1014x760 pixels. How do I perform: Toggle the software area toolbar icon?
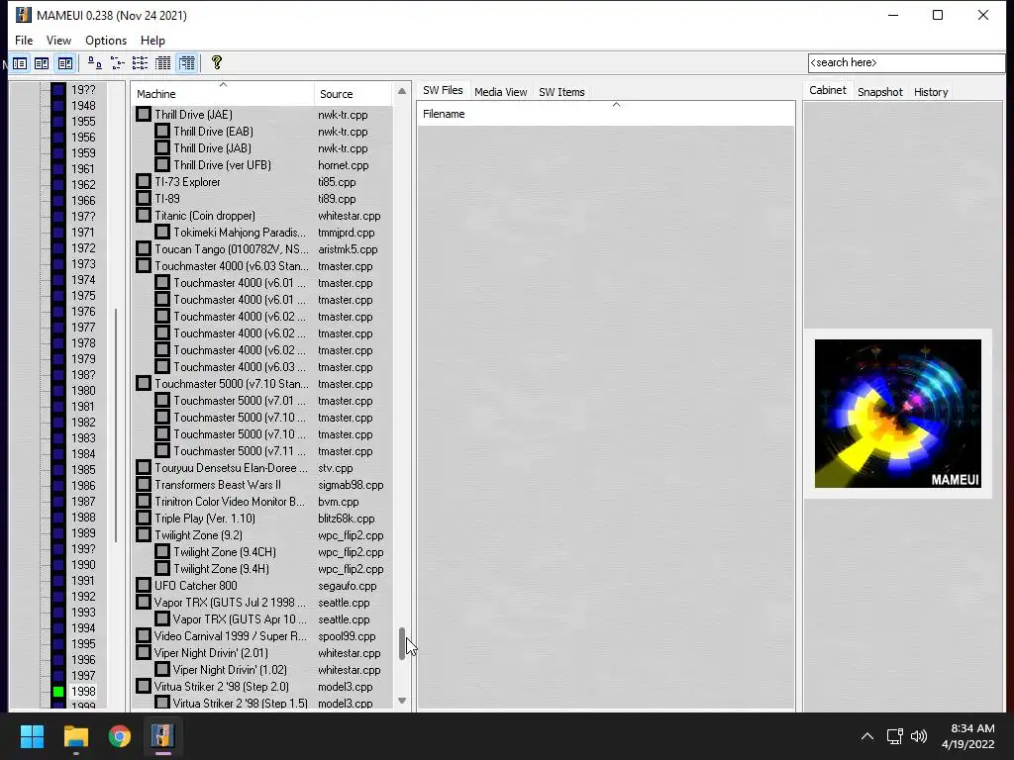pos(42,63)
